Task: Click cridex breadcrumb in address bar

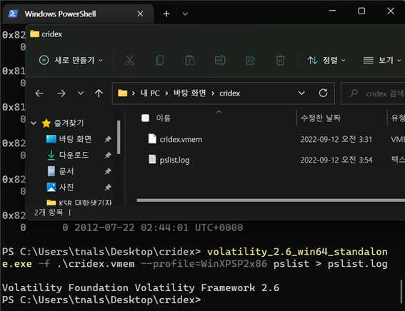Action: 229,93
